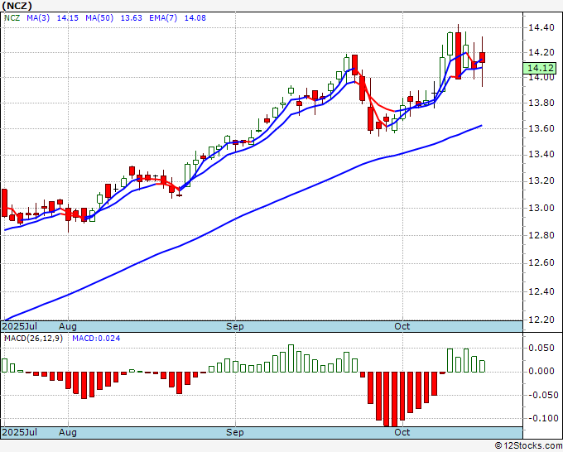Click the MA(3) legend label
The image size is (563, 452).
point(38,18)
